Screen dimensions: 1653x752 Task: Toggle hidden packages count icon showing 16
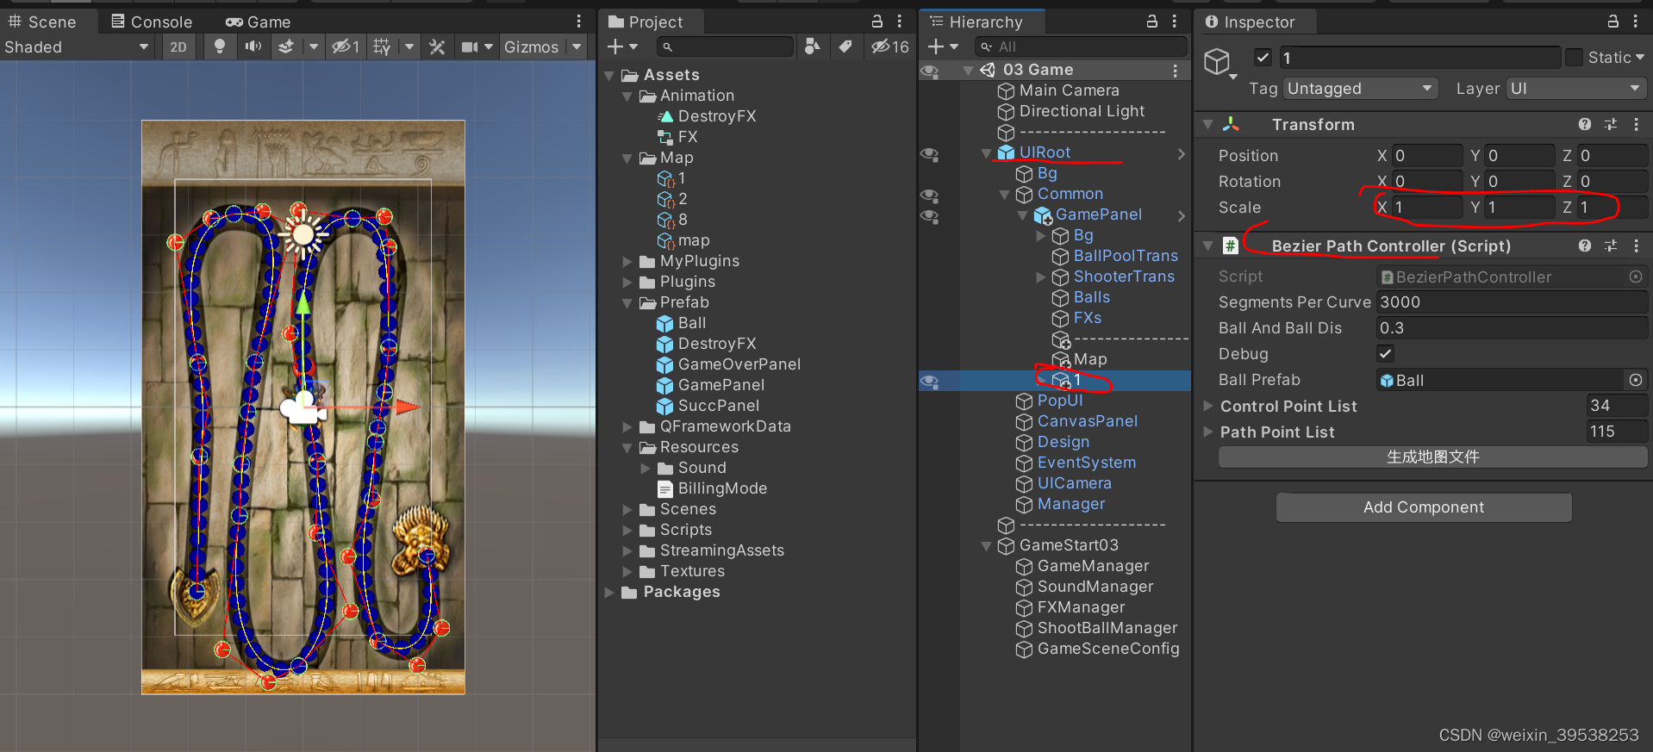[x=890, y=47]
